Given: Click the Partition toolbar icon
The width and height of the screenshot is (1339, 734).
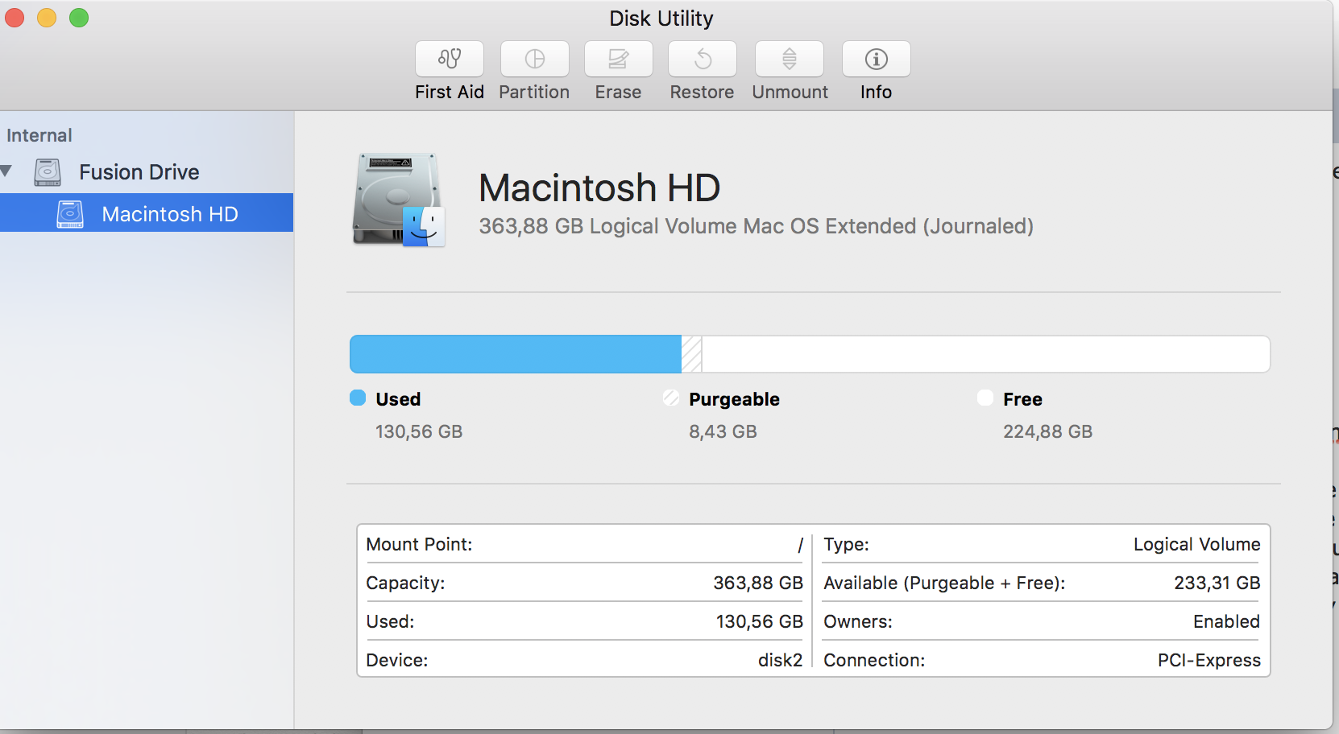Looking at the screenshot, I should tap(535, 59).
